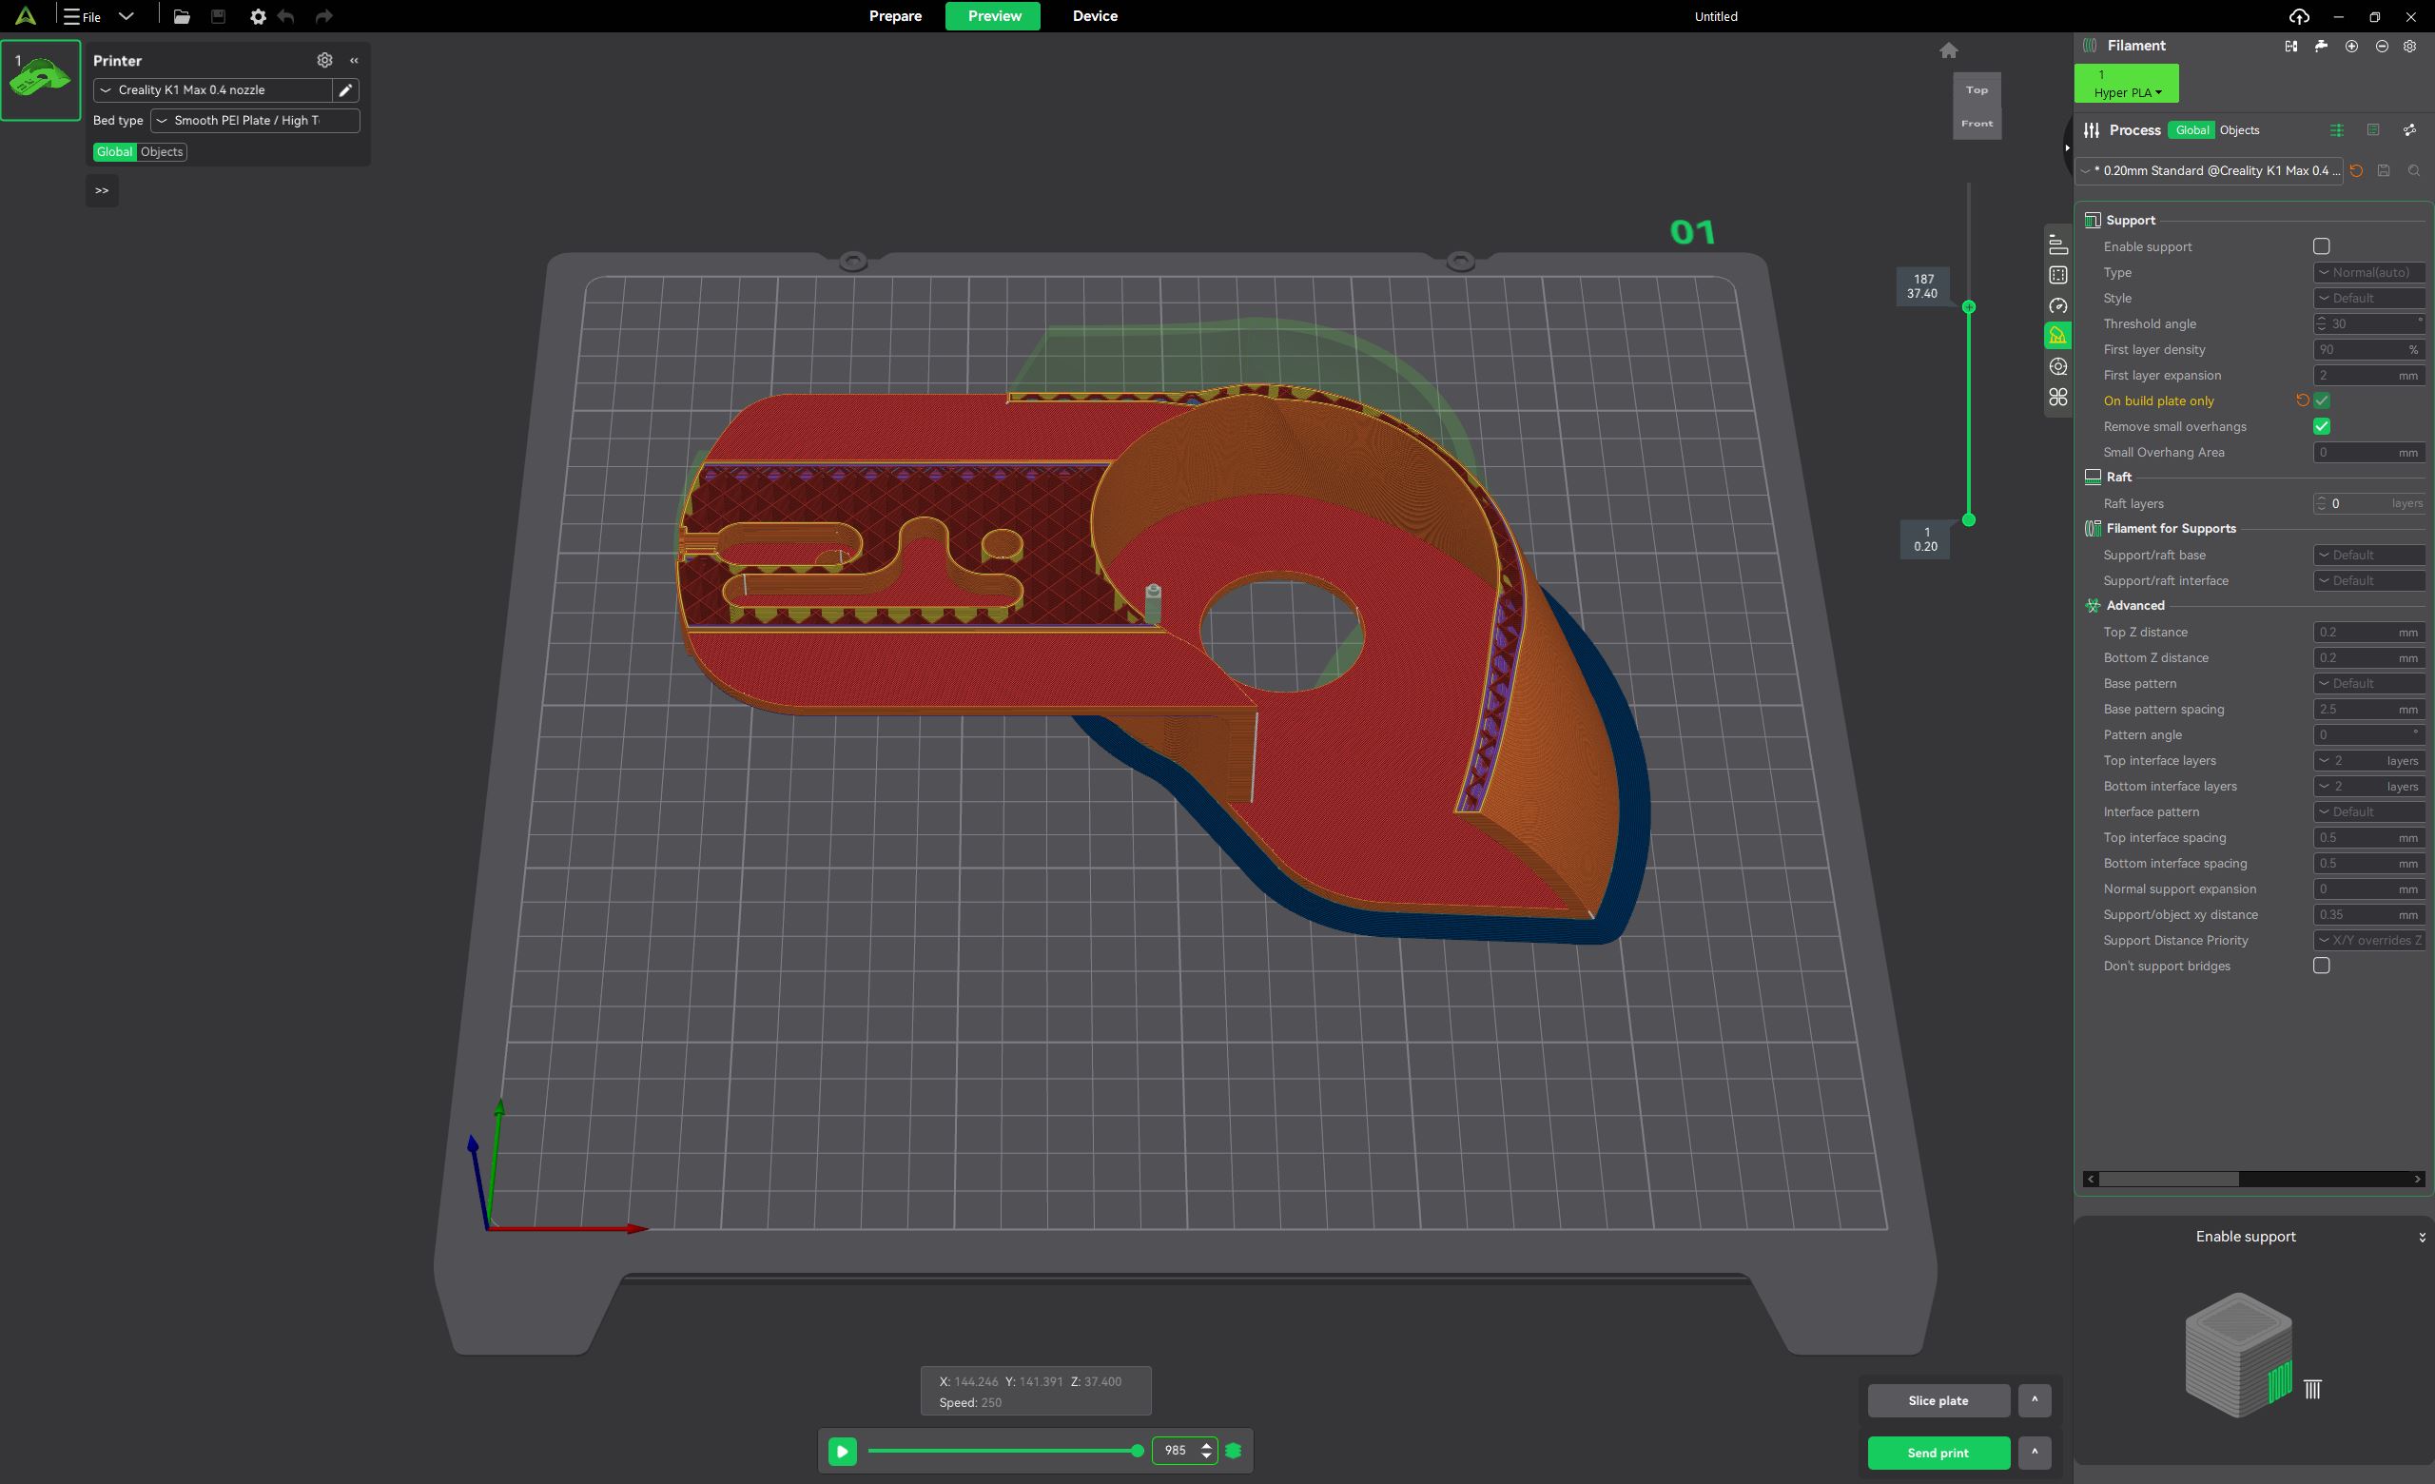Click the home view icon above the view cube

pyautogui.click(x=1948, y=50)
